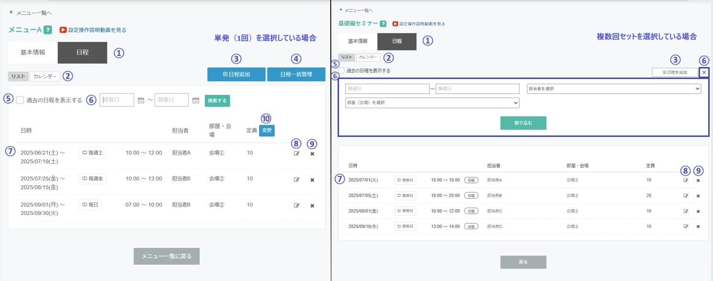Click help icon next to メニューA
This screenshot has height=281, width=713.
47,30
